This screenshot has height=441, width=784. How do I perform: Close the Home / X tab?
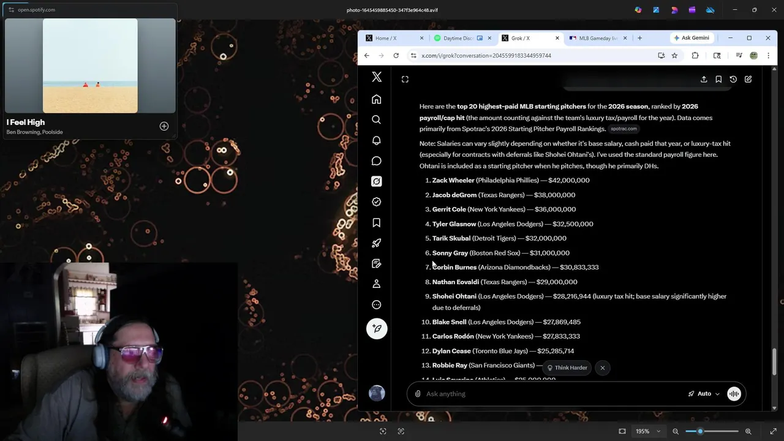click(x=421, y=38)
